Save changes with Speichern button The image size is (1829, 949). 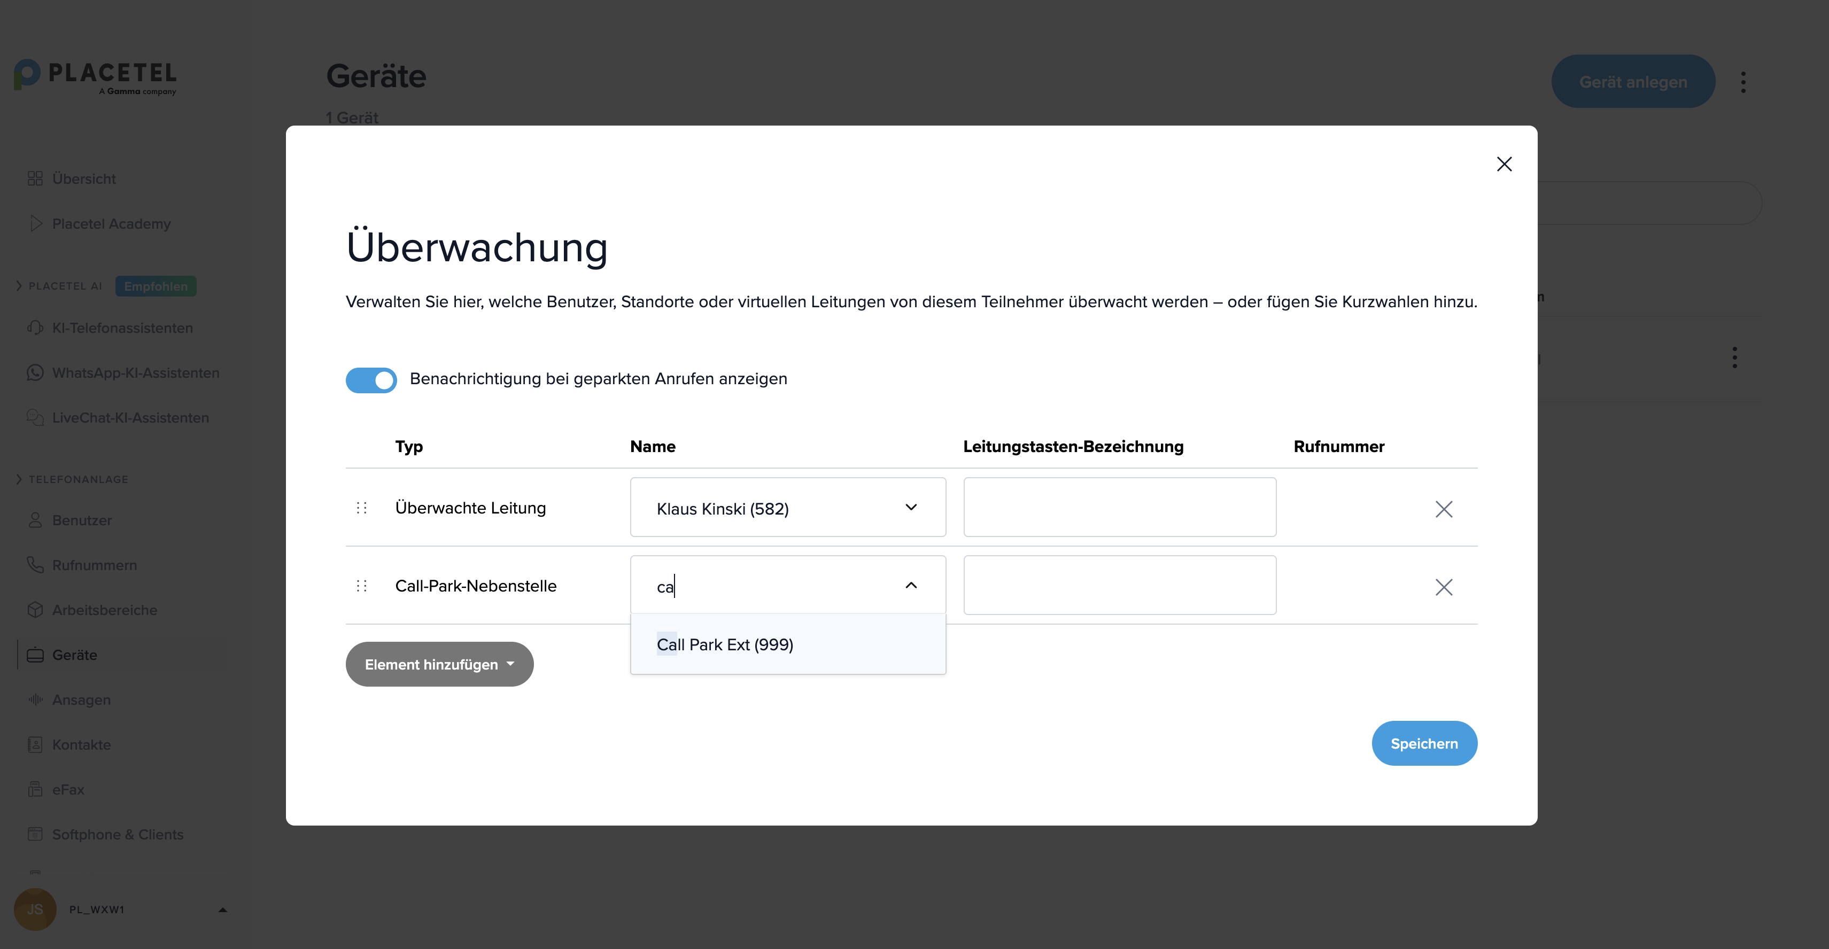(1424, 743)
